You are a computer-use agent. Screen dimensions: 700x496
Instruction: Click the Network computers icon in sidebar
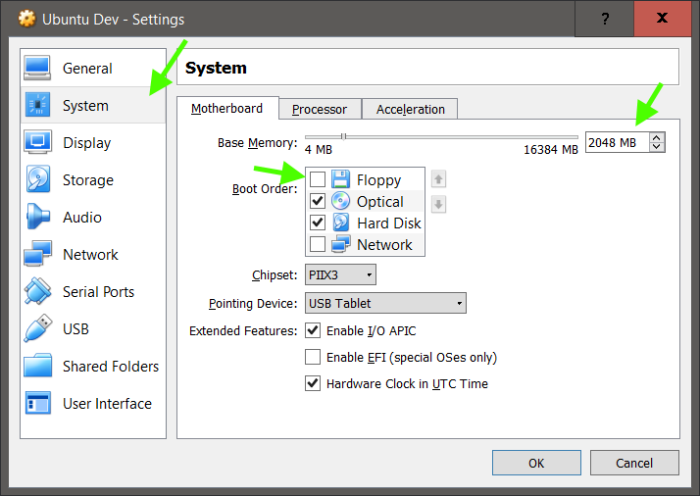pyautogui.click(x=37, y=254)
